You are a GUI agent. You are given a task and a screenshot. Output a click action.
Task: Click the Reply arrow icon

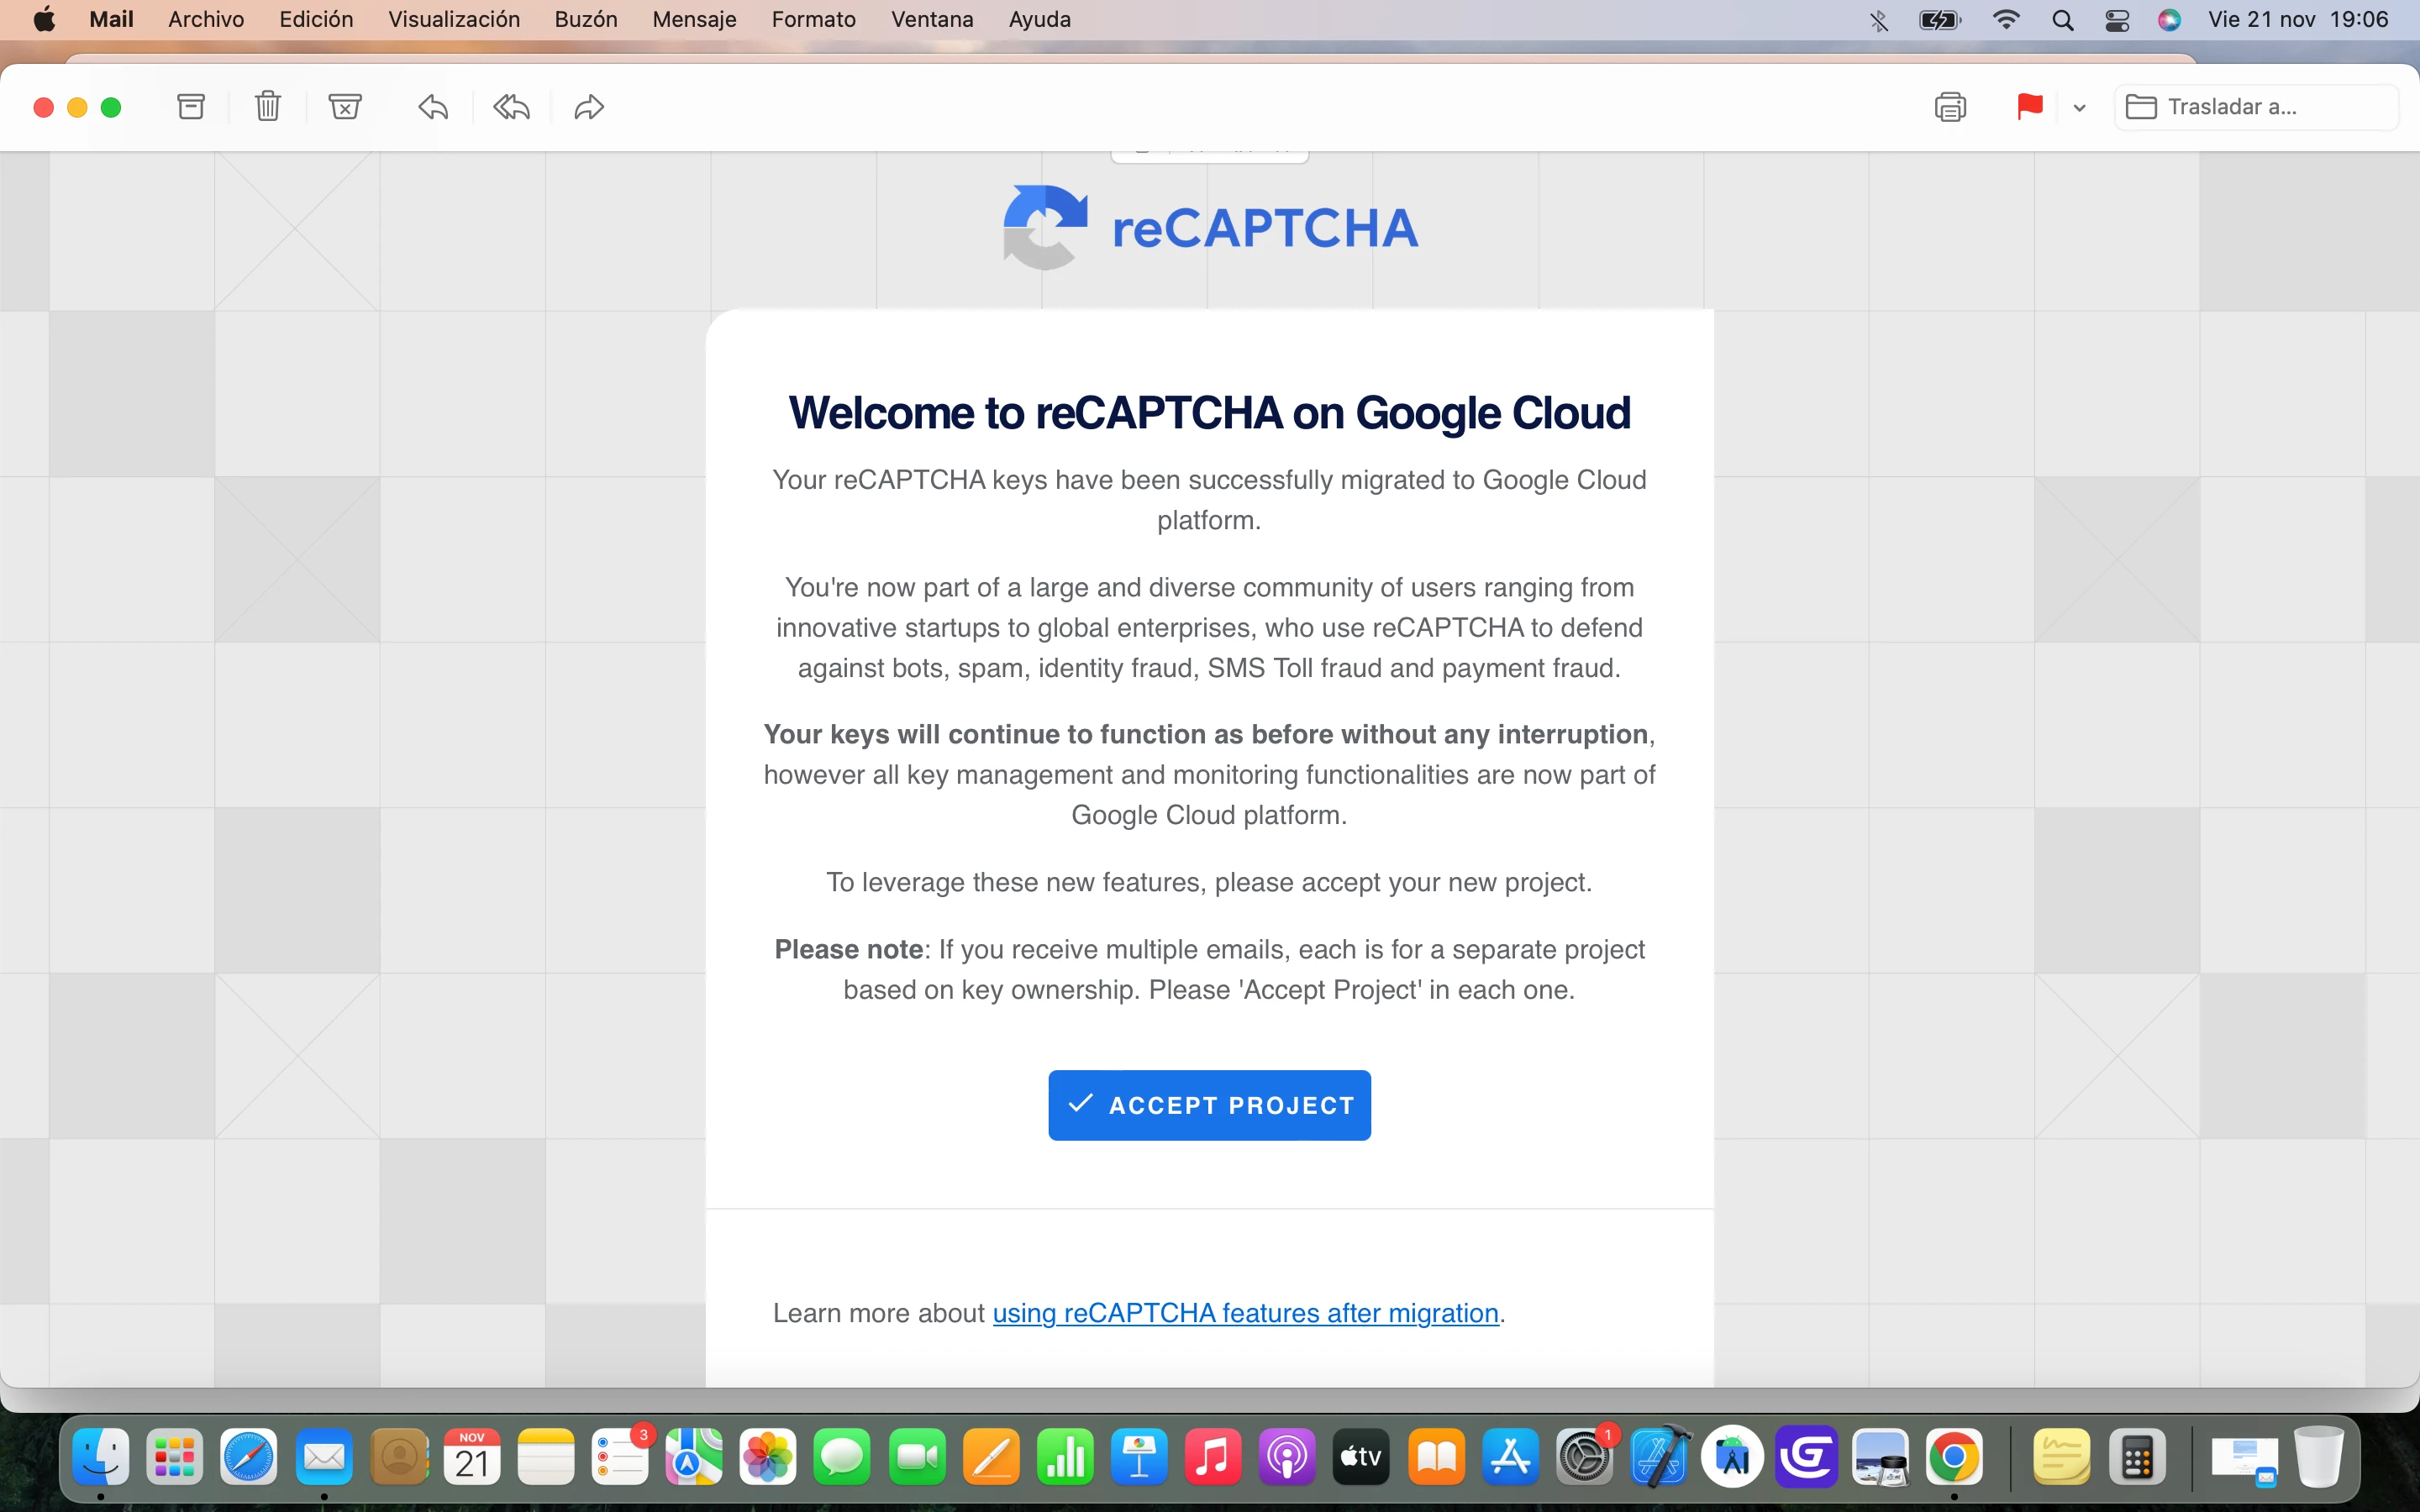point(433,106)
